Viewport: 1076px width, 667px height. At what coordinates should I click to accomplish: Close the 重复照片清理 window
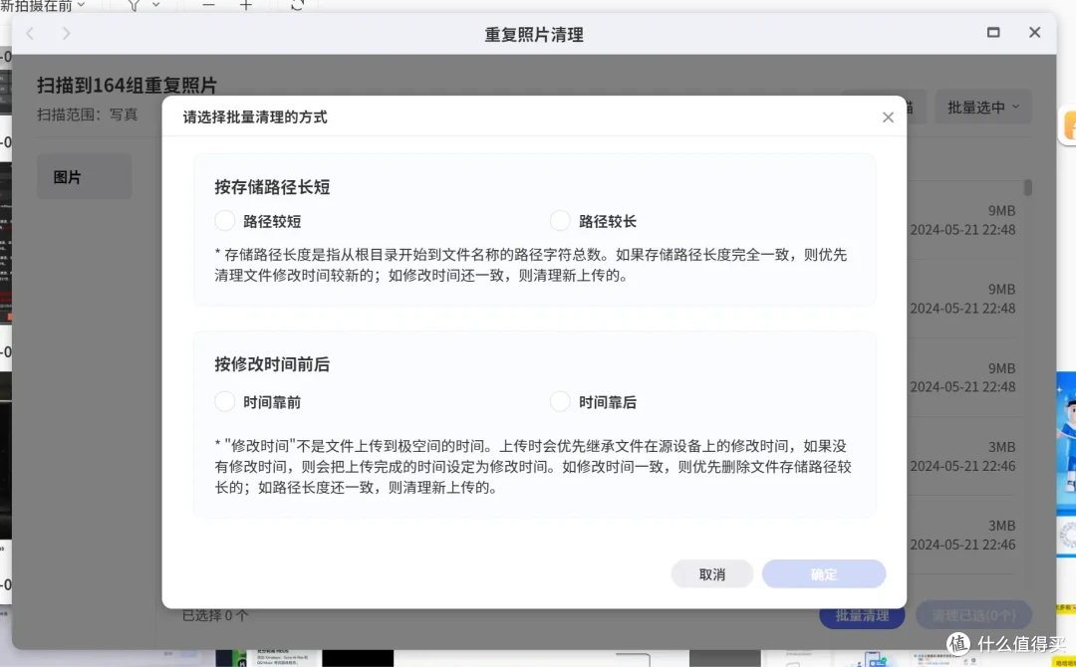[x=1035, y=32]
